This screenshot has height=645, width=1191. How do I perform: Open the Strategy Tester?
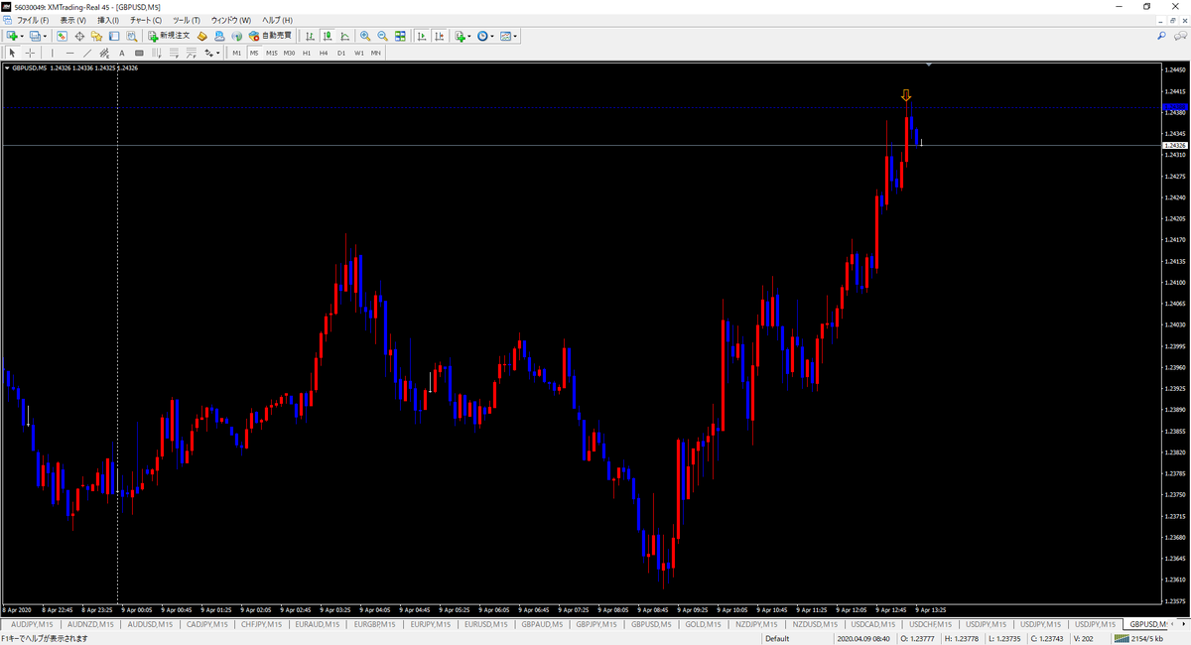click(x=131, y=36)
